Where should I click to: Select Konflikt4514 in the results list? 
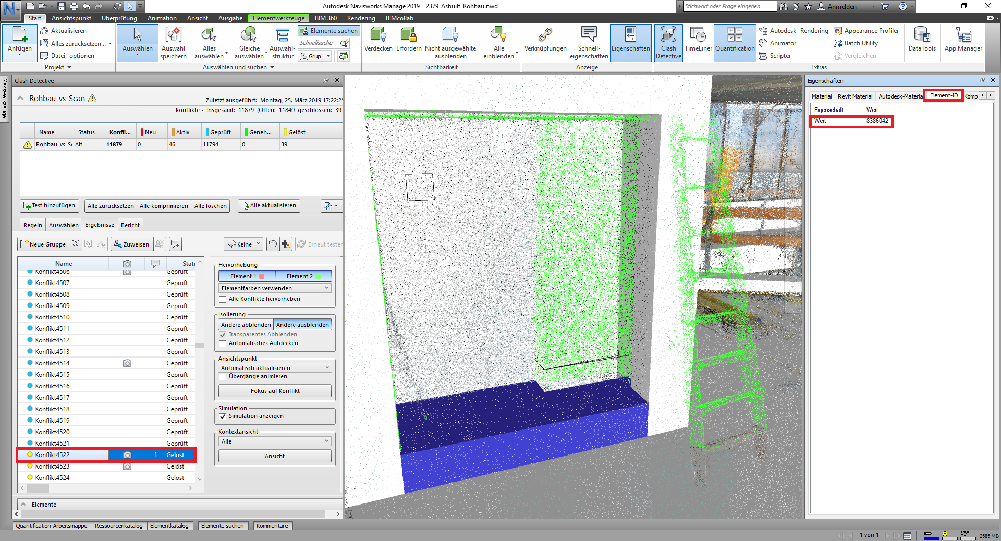point(53,363)
